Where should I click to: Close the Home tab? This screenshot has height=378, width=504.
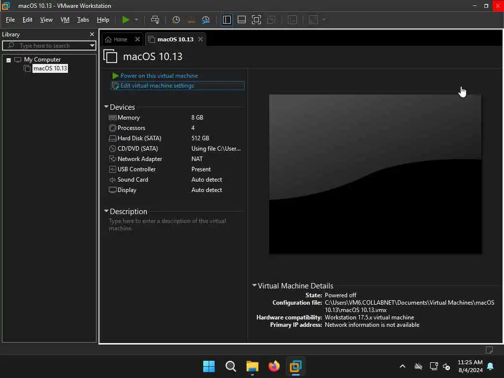137,39
